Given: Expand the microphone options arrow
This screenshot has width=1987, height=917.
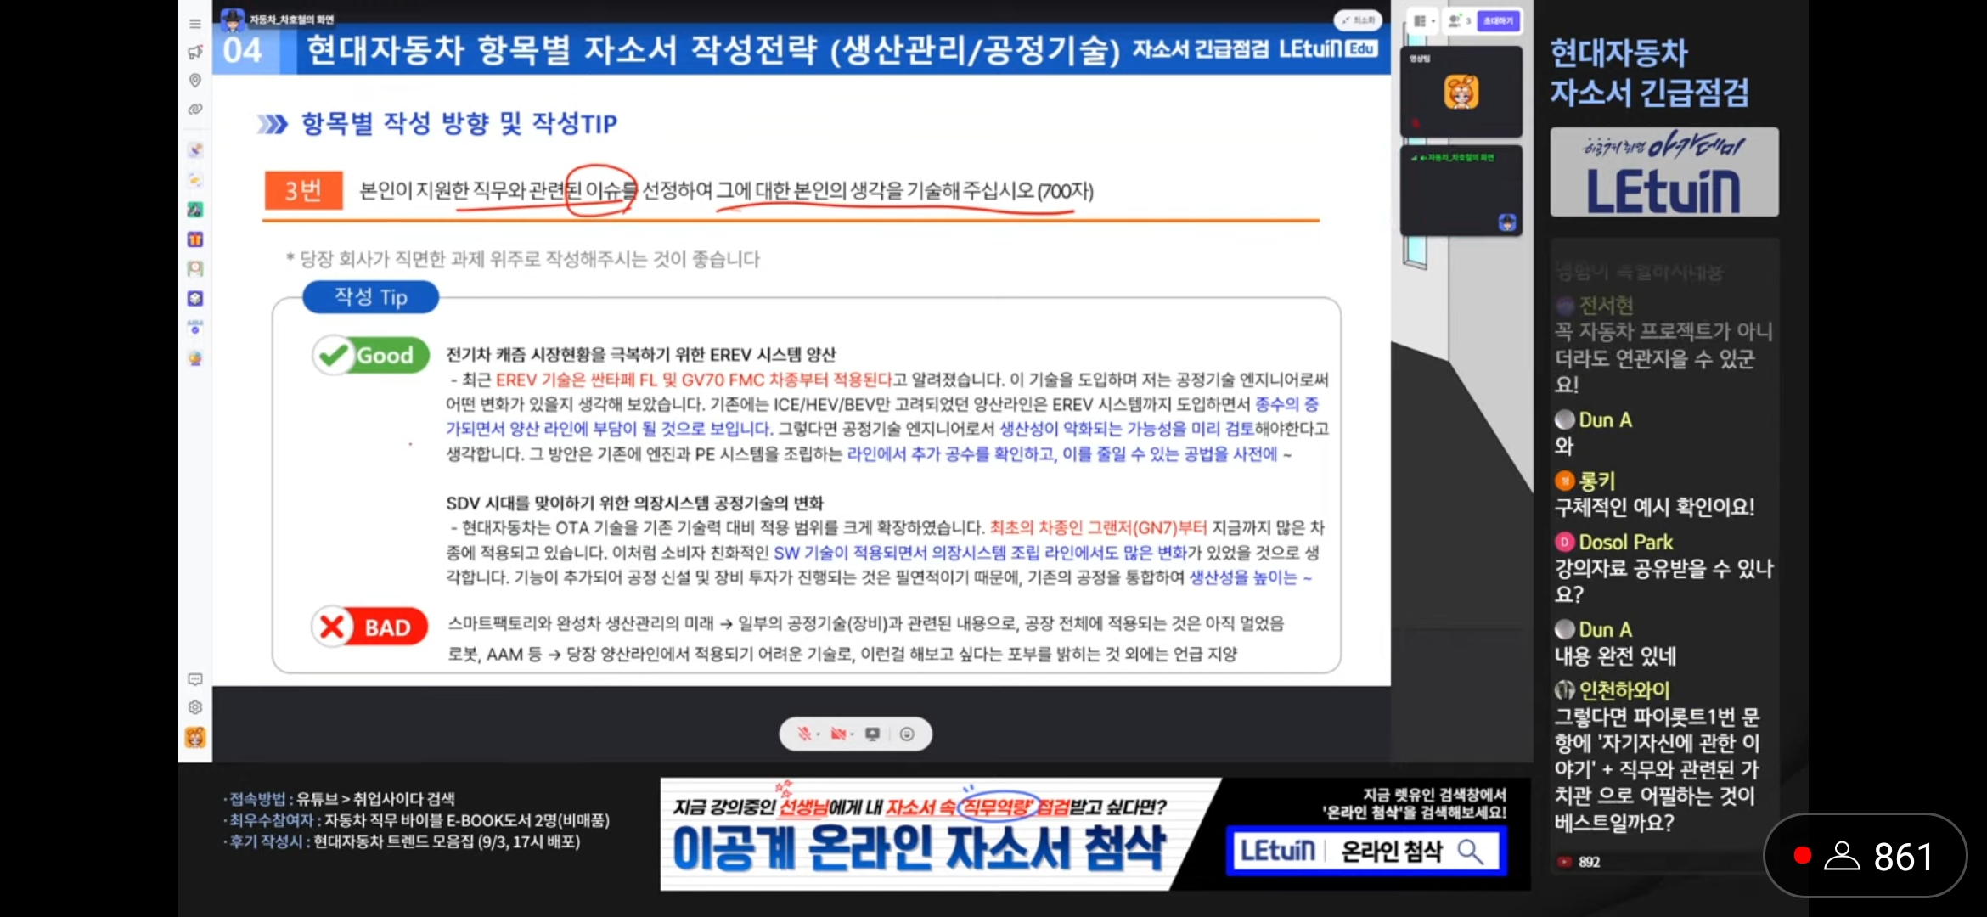Looking at the screenshot, I should [x=818, y=734].
